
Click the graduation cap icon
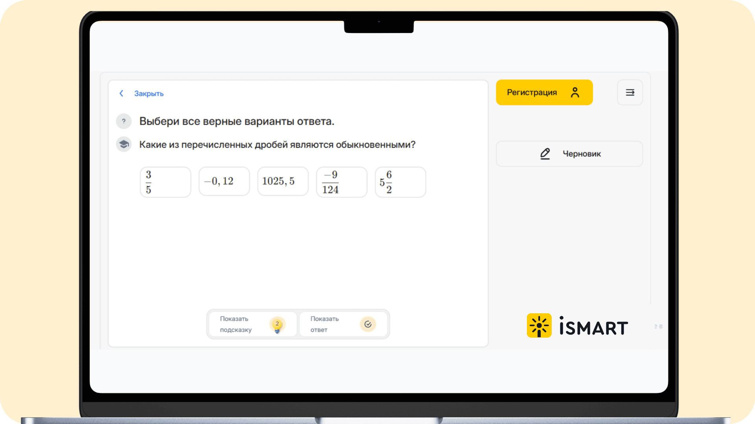pos(124,144)
